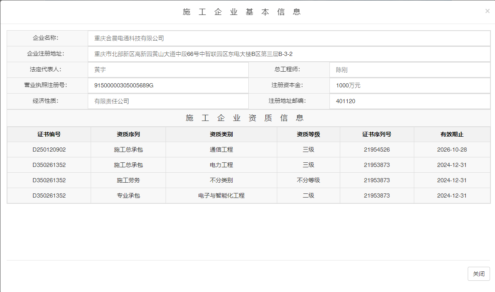495x292 pixels.
Task: Click the 证书序列号 column header
Action: click(x=377, y=134)
